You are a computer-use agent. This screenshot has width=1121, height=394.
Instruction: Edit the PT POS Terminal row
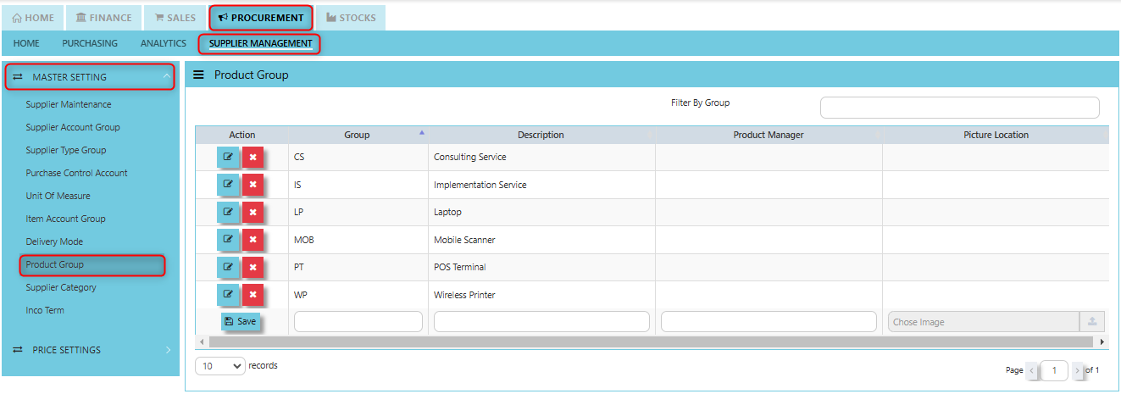click(x=228, y=268)
